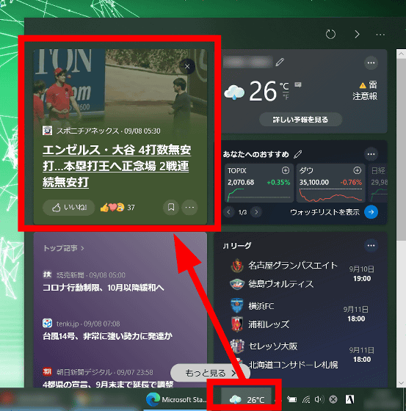Edit あなたへのおすすめ watchlist pencil icon
Image resolution: width=406 pixels, height=411 pixels.
298,154
